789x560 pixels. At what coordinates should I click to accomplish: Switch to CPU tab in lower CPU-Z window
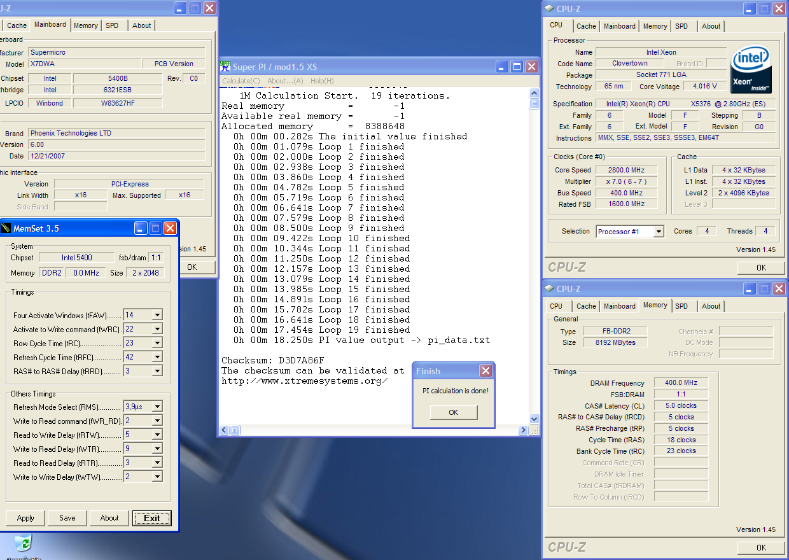point(556,306)
